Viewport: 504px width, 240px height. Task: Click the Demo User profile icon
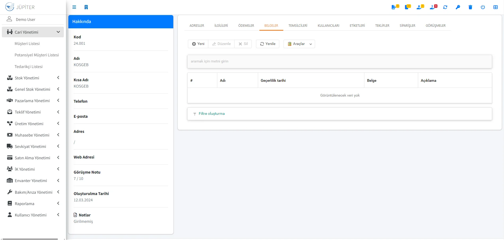click(x=9, y=19)
